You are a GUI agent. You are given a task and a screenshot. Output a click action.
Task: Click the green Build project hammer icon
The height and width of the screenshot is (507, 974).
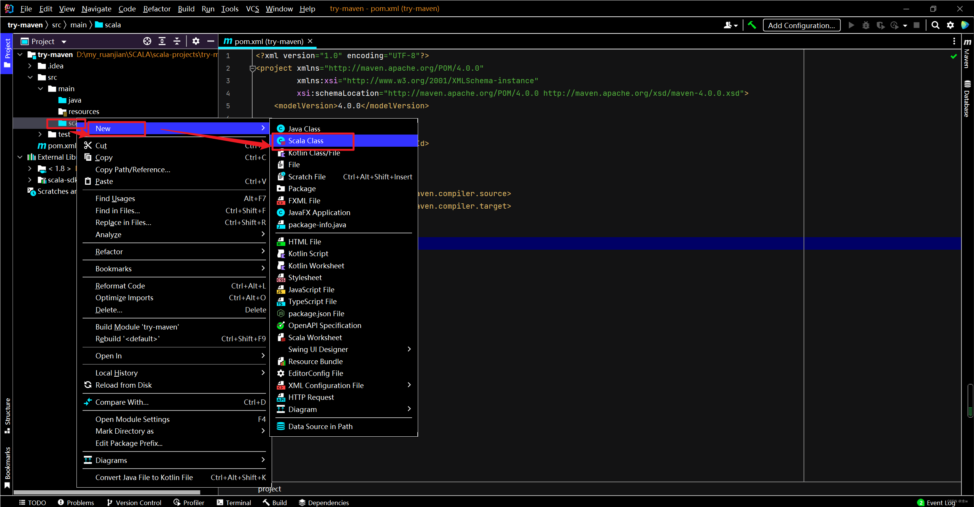click(752, 25)
